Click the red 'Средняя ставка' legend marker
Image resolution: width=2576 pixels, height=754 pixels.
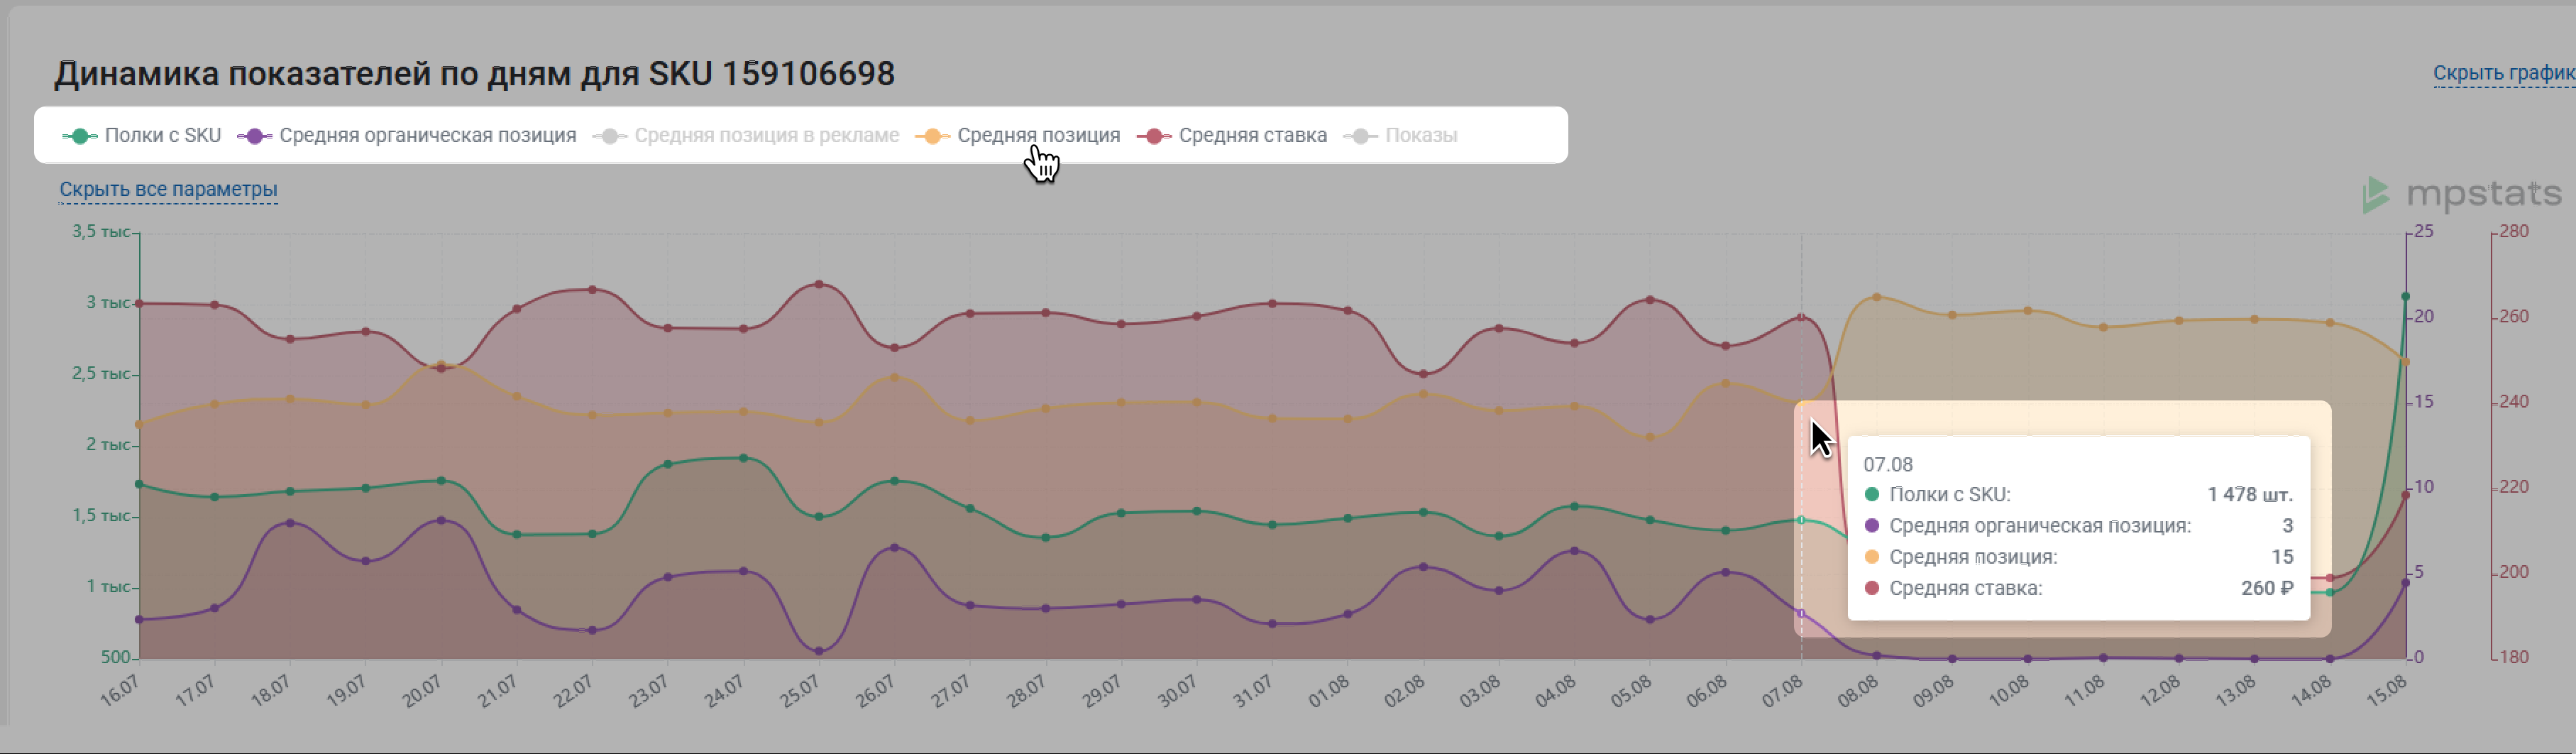[x=1154, y=136]
